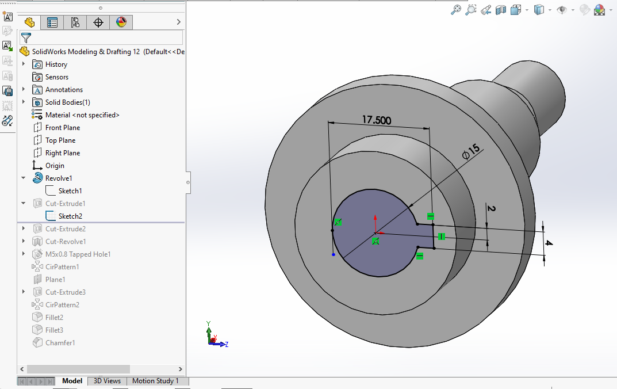The width and height of the screenshot is (617, 389).
Task: Open the DimXpertManager crosshair tab
Action: click(98, 22)
